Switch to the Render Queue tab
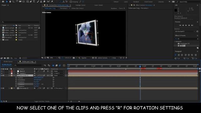The width and height of the screenshot is (201, 113). 8,62
